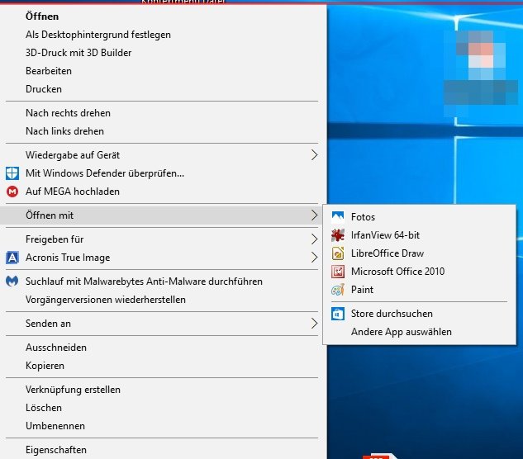Select Löschen
Screen dimensions: 523x459
click(162, 408)
